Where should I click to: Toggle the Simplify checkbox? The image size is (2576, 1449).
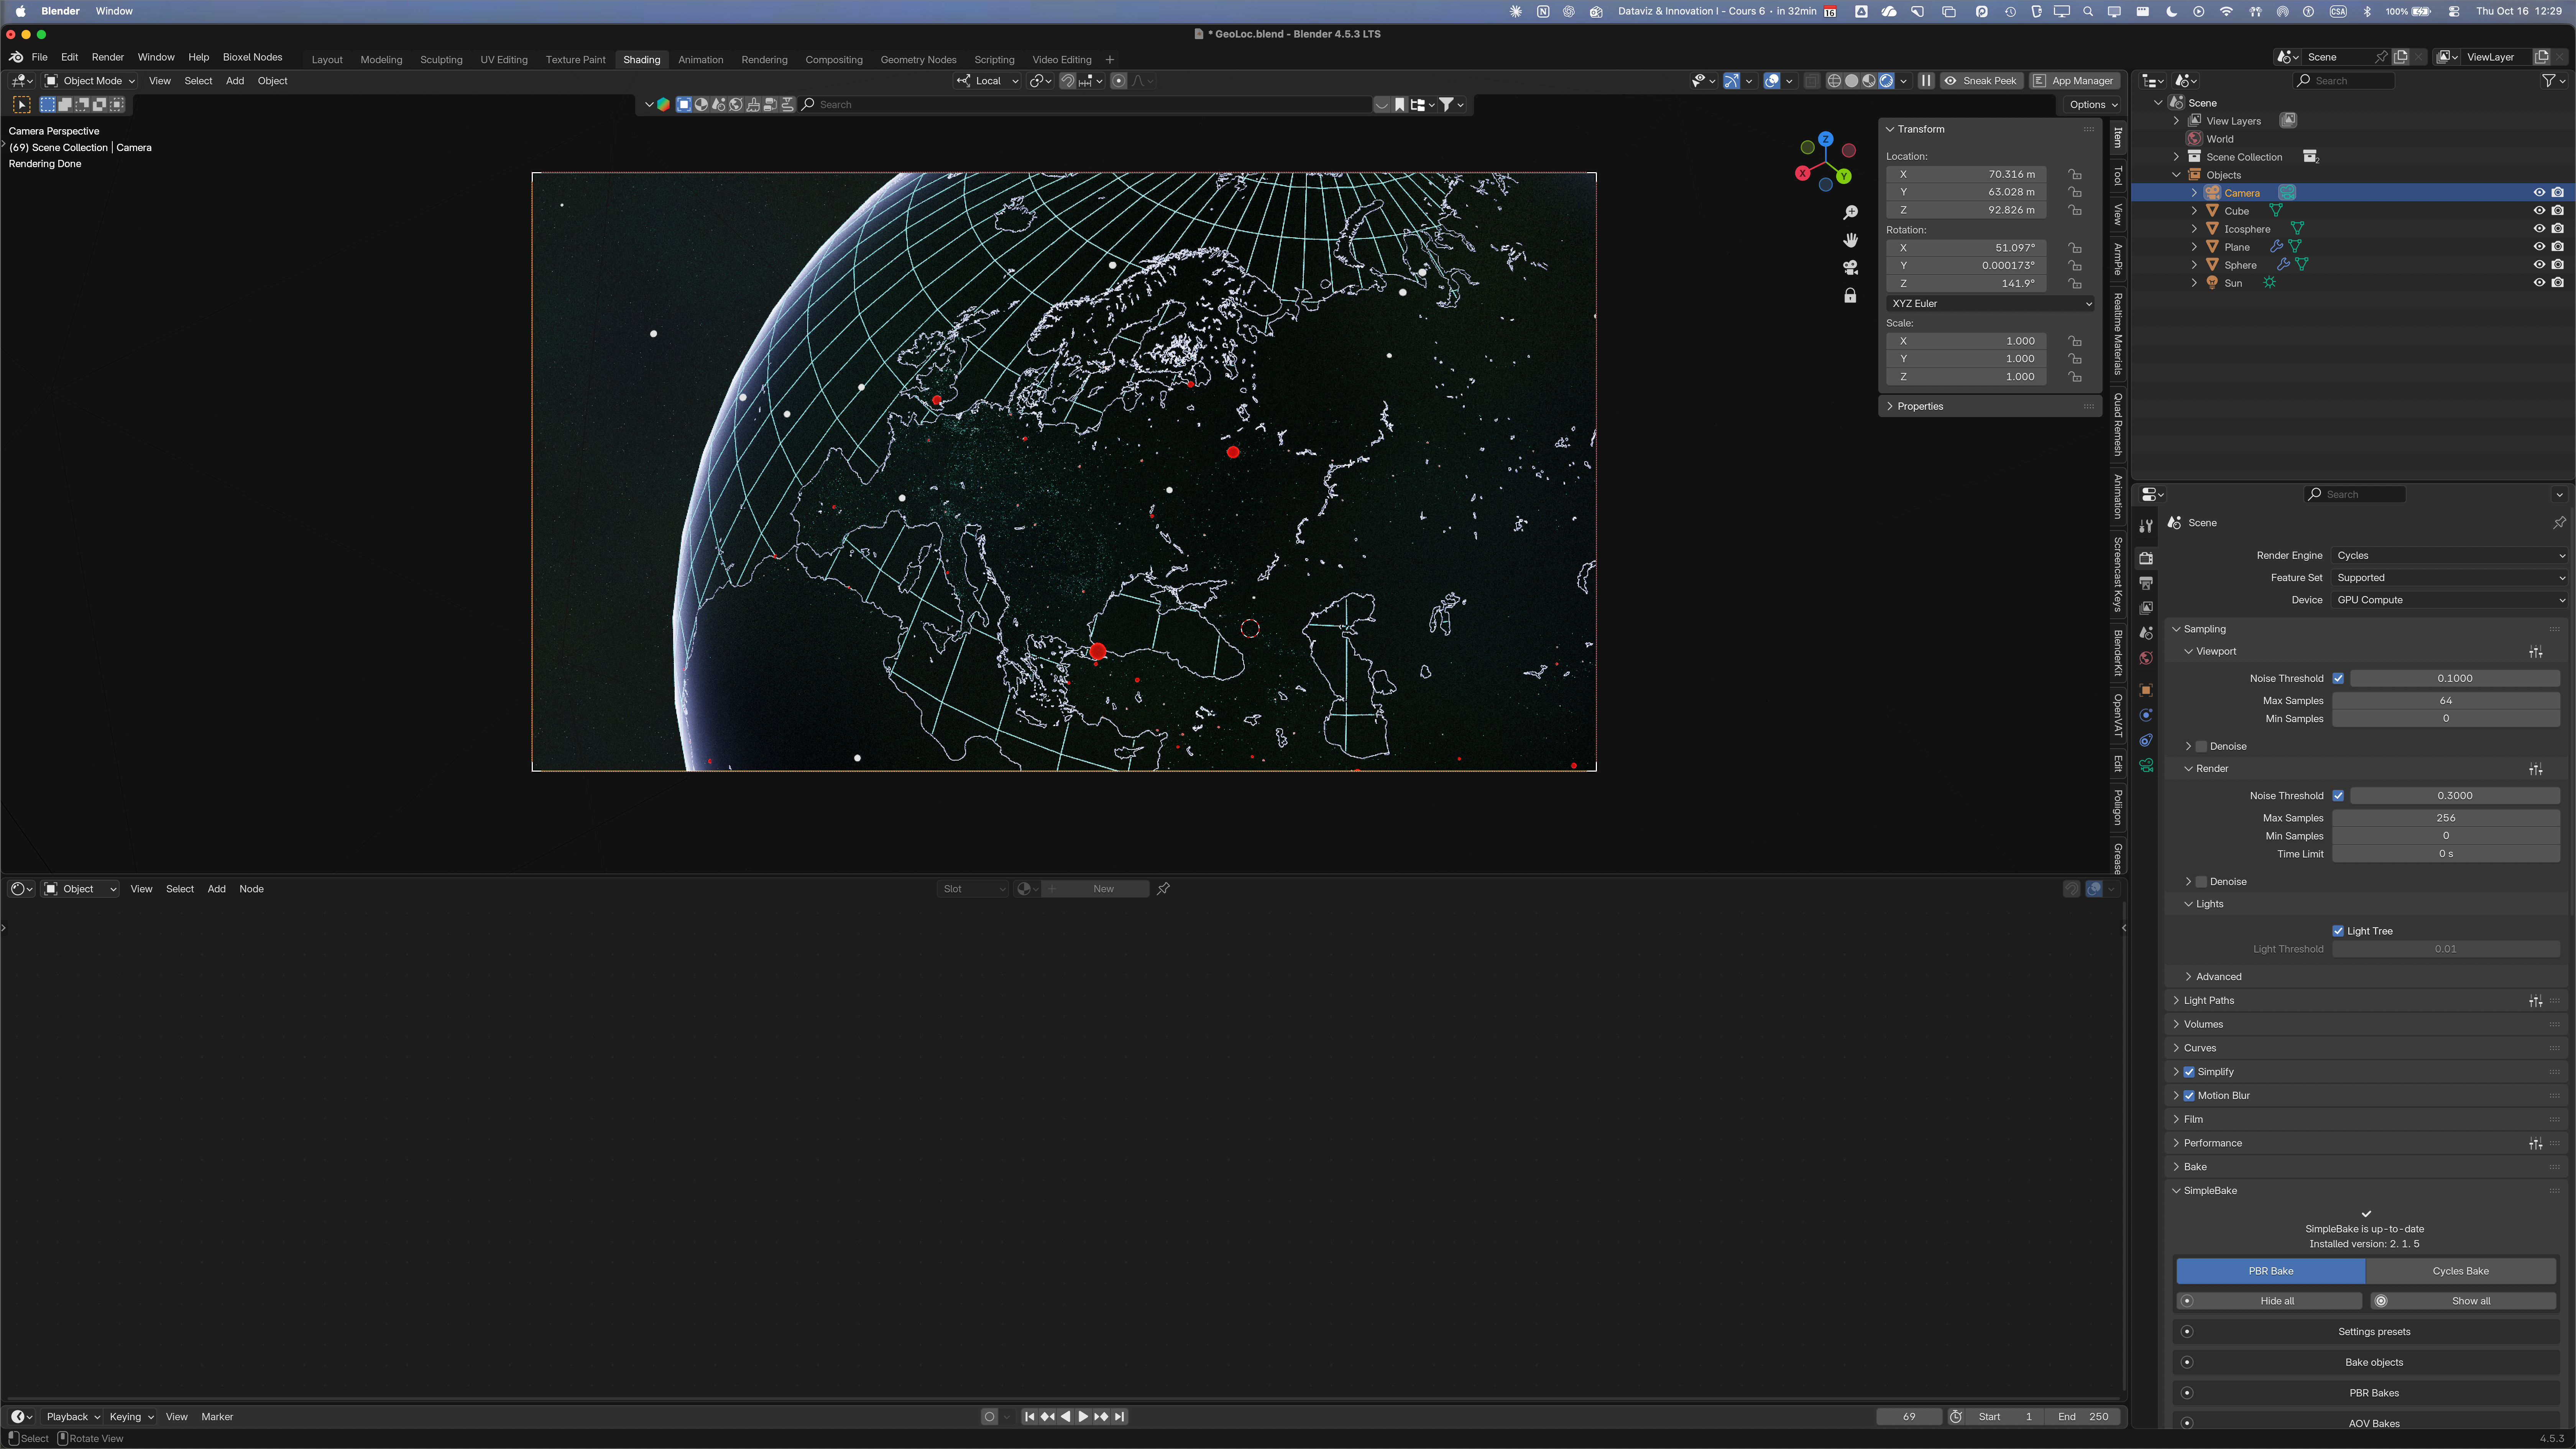coord(2189,1072)
